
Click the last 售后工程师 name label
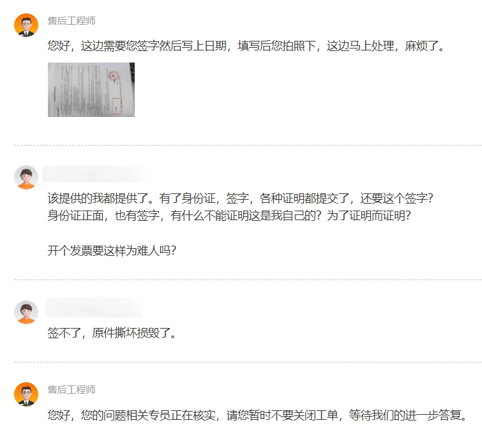pos(72,390)
